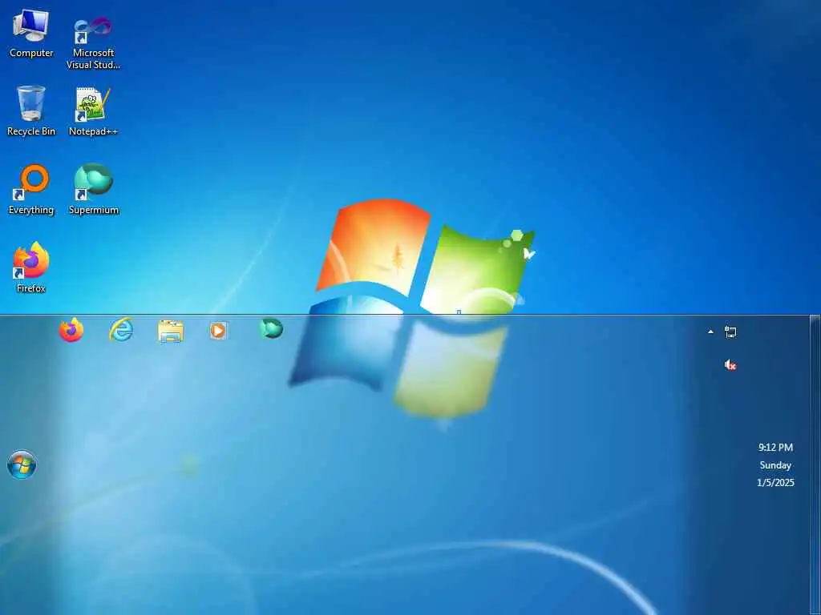Screen dimensions: 821x615
Task: Open Windows Explorer from the taskbar
Action: click(171, 331)
